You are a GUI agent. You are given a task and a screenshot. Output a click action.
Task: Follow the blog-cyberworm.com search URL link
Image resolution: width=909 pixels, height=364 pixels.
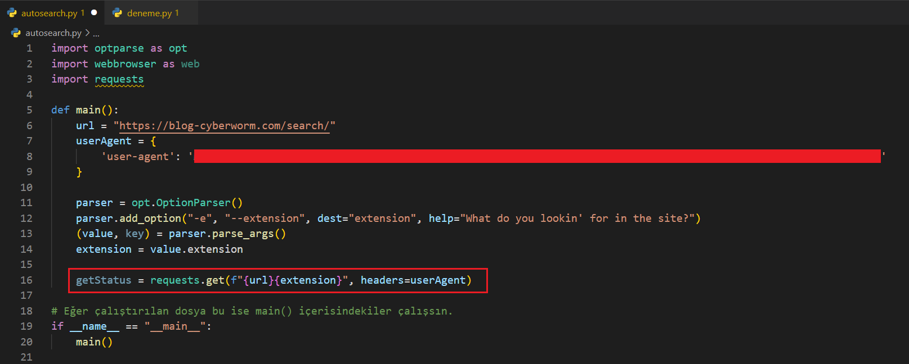click(x=224, y=126)
